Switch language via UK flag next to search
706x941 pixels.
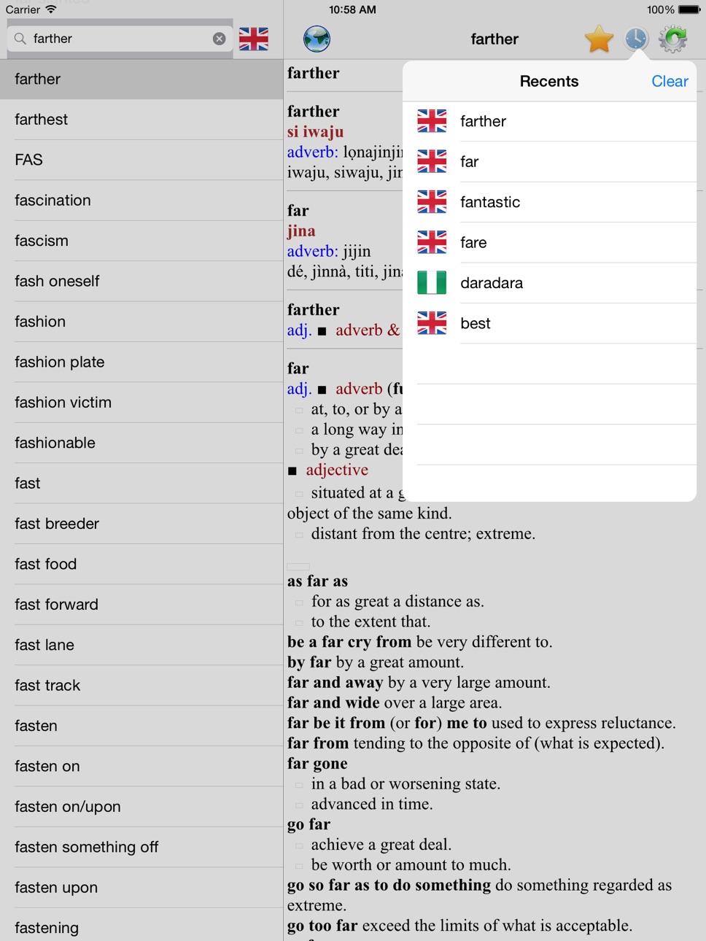point(253,39)
